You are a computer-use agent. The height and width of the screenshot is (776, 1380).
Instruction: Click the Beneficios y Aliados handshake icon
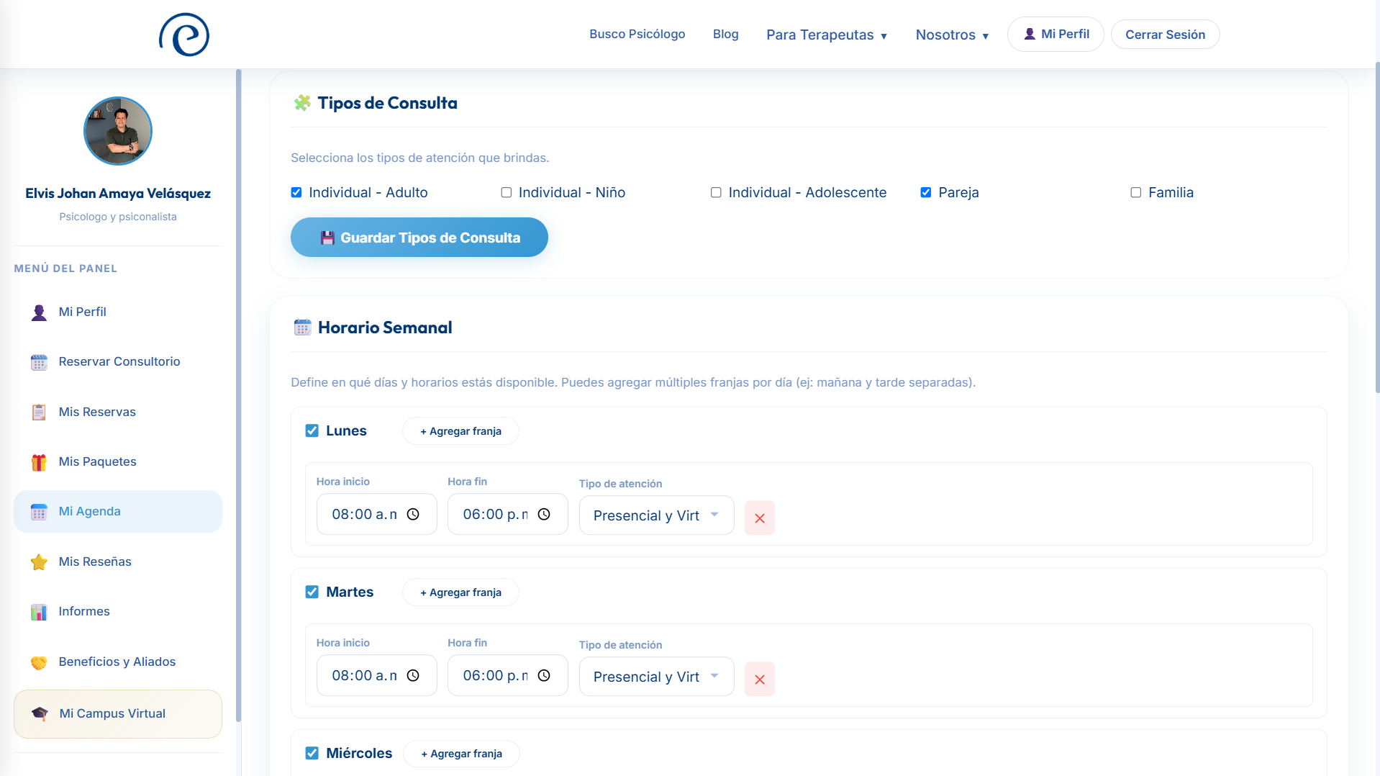(x=39, y=662)
